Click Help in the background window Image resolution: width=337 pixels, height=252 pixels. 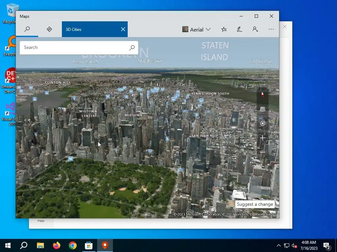[x=41, y=221]
